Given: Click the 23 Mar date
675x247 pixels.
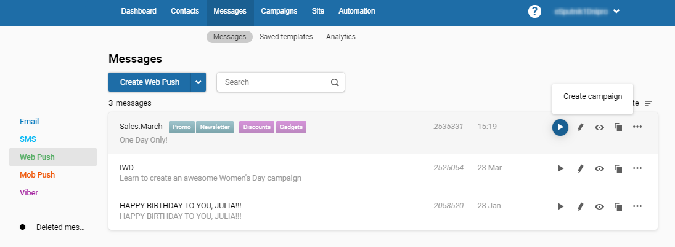Looking at the screenshot, I should click(x=489, y=168).
